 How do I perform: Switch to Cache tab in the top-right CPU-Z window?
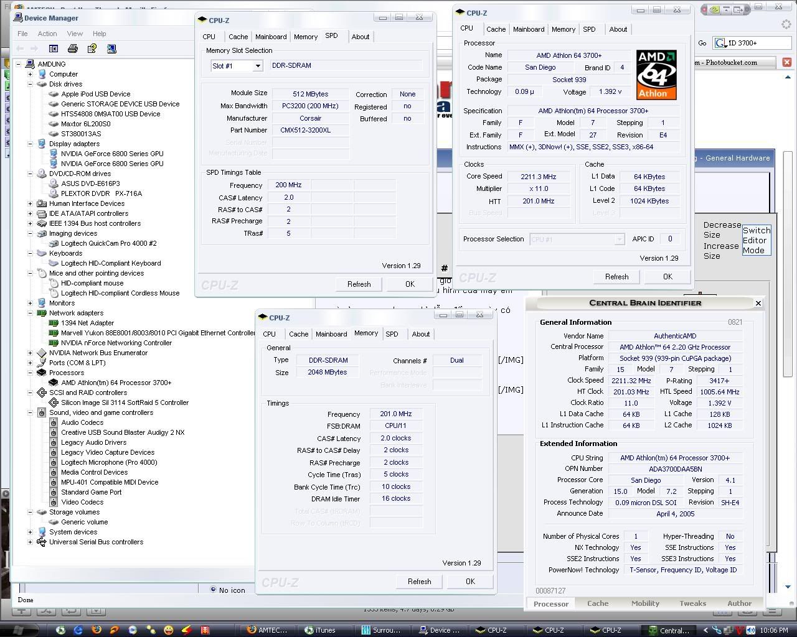tap(496, 29)
